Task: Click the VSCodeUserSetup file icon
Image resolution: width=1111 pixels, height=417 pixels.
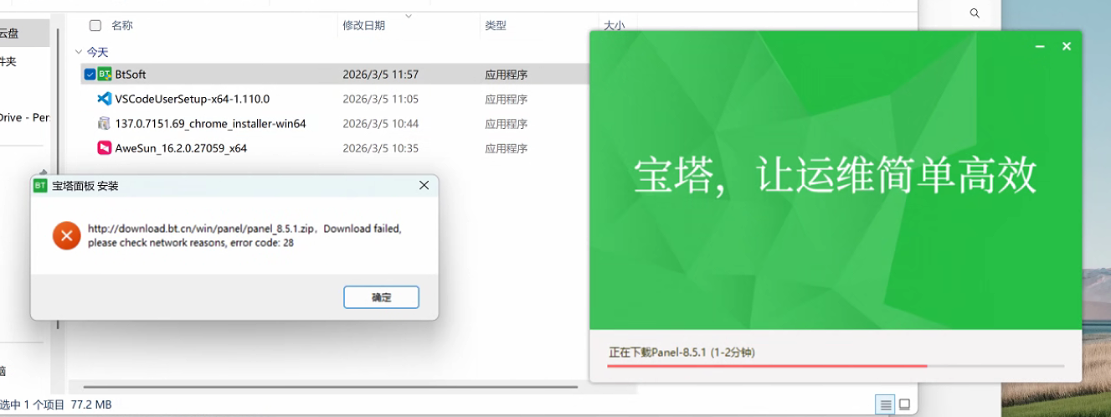Action: (105, 99)
